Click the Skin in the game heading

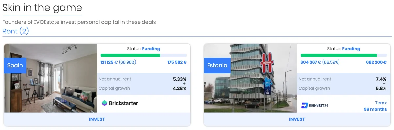coord(42,8)
